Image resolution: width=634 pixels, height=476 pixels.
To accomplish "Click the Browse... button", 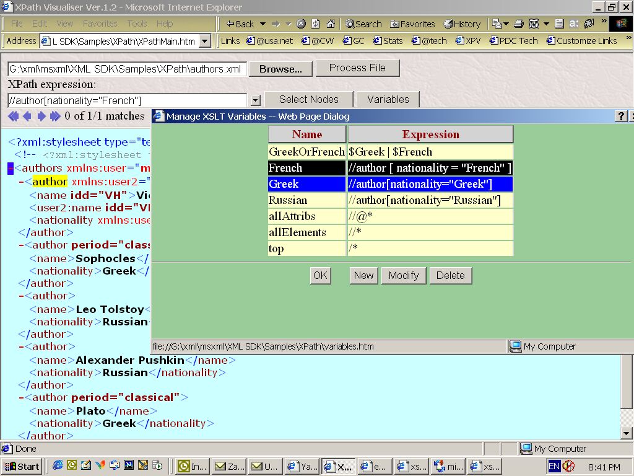I will click(x=280, y=69).
